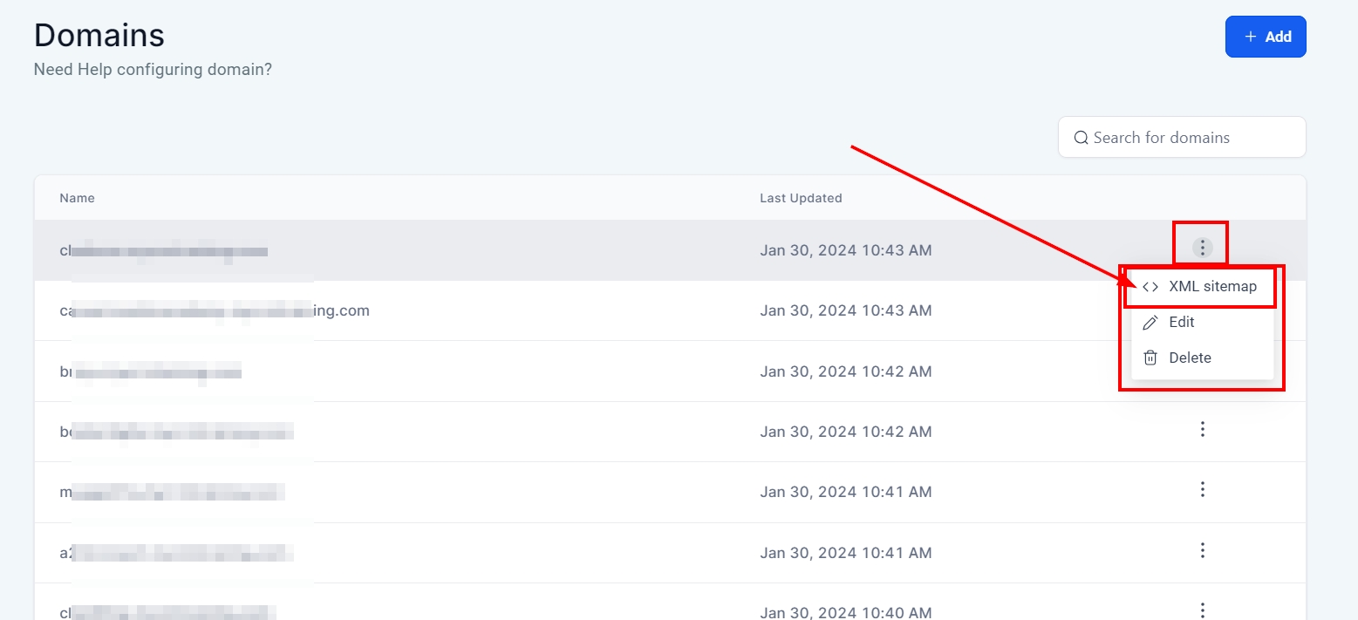Click the Name column header
Viewport: 1358px width, 620px height.
[77, 198]
